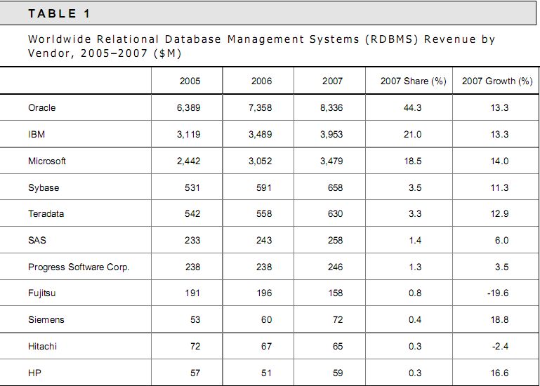Image resolution: width=540 pixels, height=386 pixels.
Task: Click the 'Progress Software Corp.' vendor name
Action: (79, 267)
